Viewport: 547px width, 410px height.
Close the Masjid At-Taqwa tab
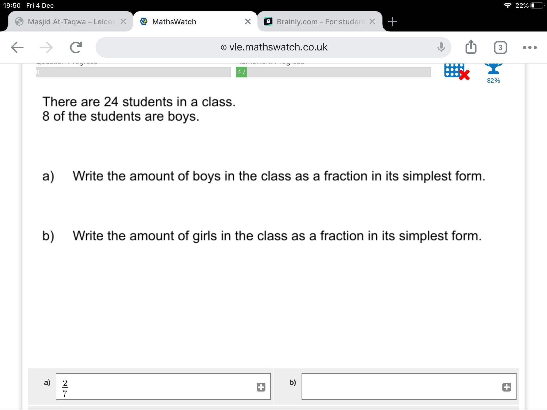pyautogui.click(x=123, y=22)
